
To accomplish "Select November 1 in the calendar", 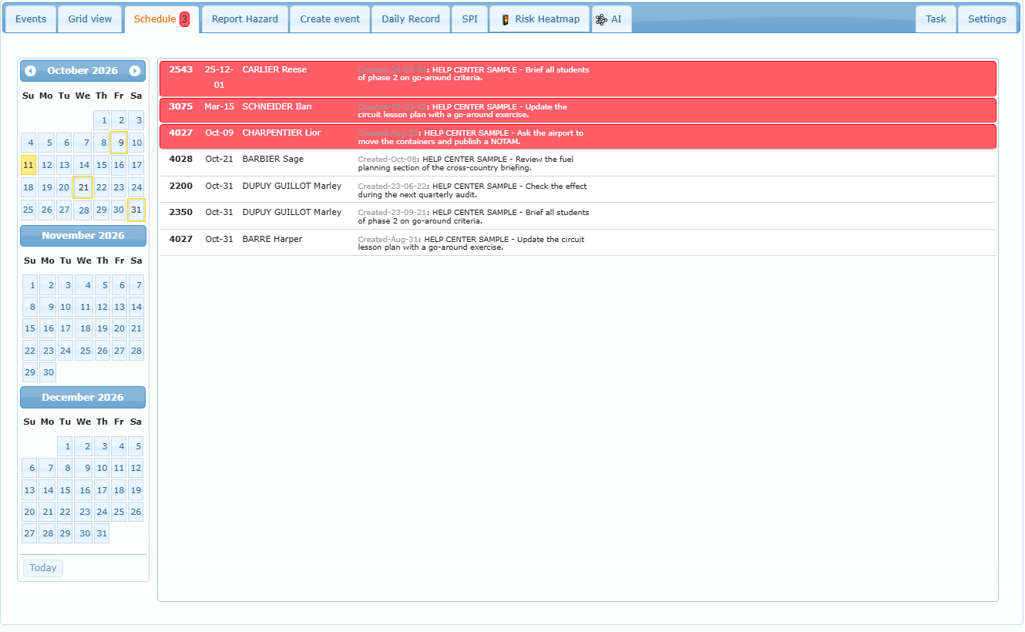I will [x=30, y=285].
